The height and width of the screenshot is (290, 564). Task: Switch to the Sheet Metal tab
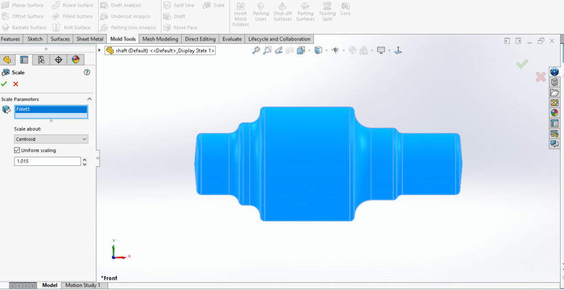(x=90, y=39)
